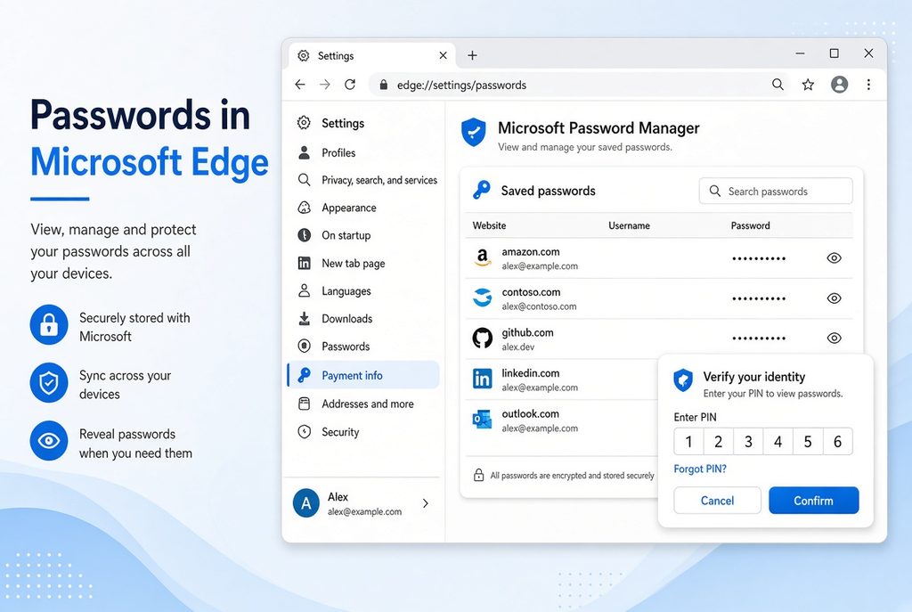Click the Appearance palette icon

304,208
